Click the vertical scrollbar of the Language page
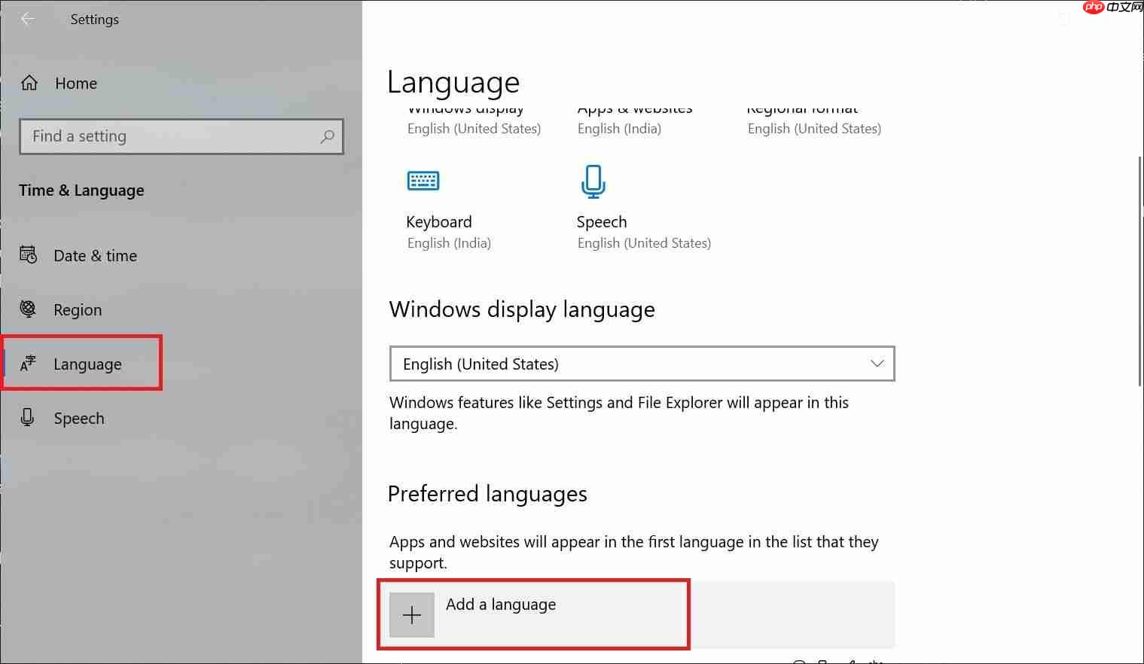The width and height of the screenshot is (1144, 664). [x=1139, y=271]
